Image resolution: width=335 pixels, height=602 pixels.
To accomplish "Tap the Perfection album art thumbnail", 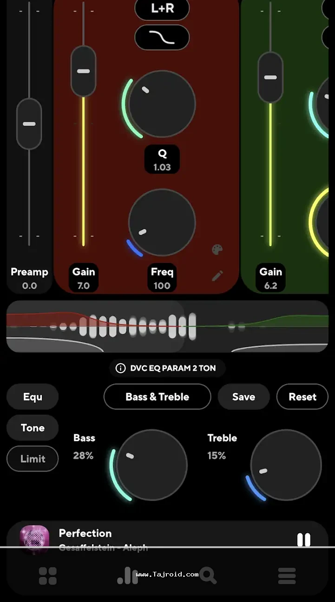I will click(x=34, y=539).
